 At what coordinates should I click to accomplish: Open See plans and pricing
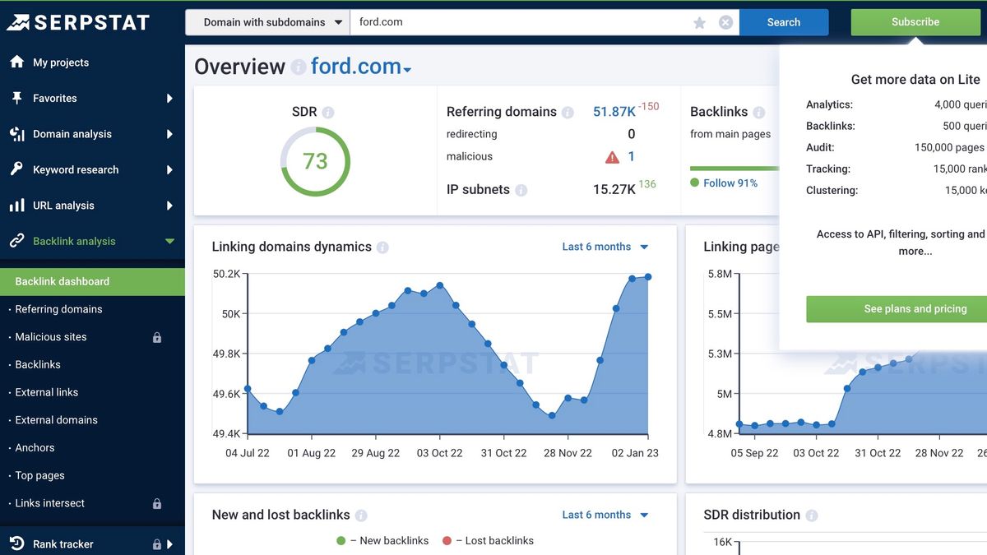tap(915, 309)
